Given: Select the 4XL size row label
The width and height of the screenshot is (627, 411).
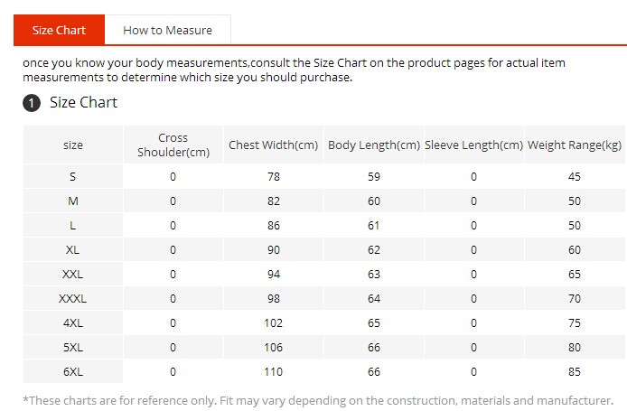Looking at the screenshot, I should coord(73,322).
